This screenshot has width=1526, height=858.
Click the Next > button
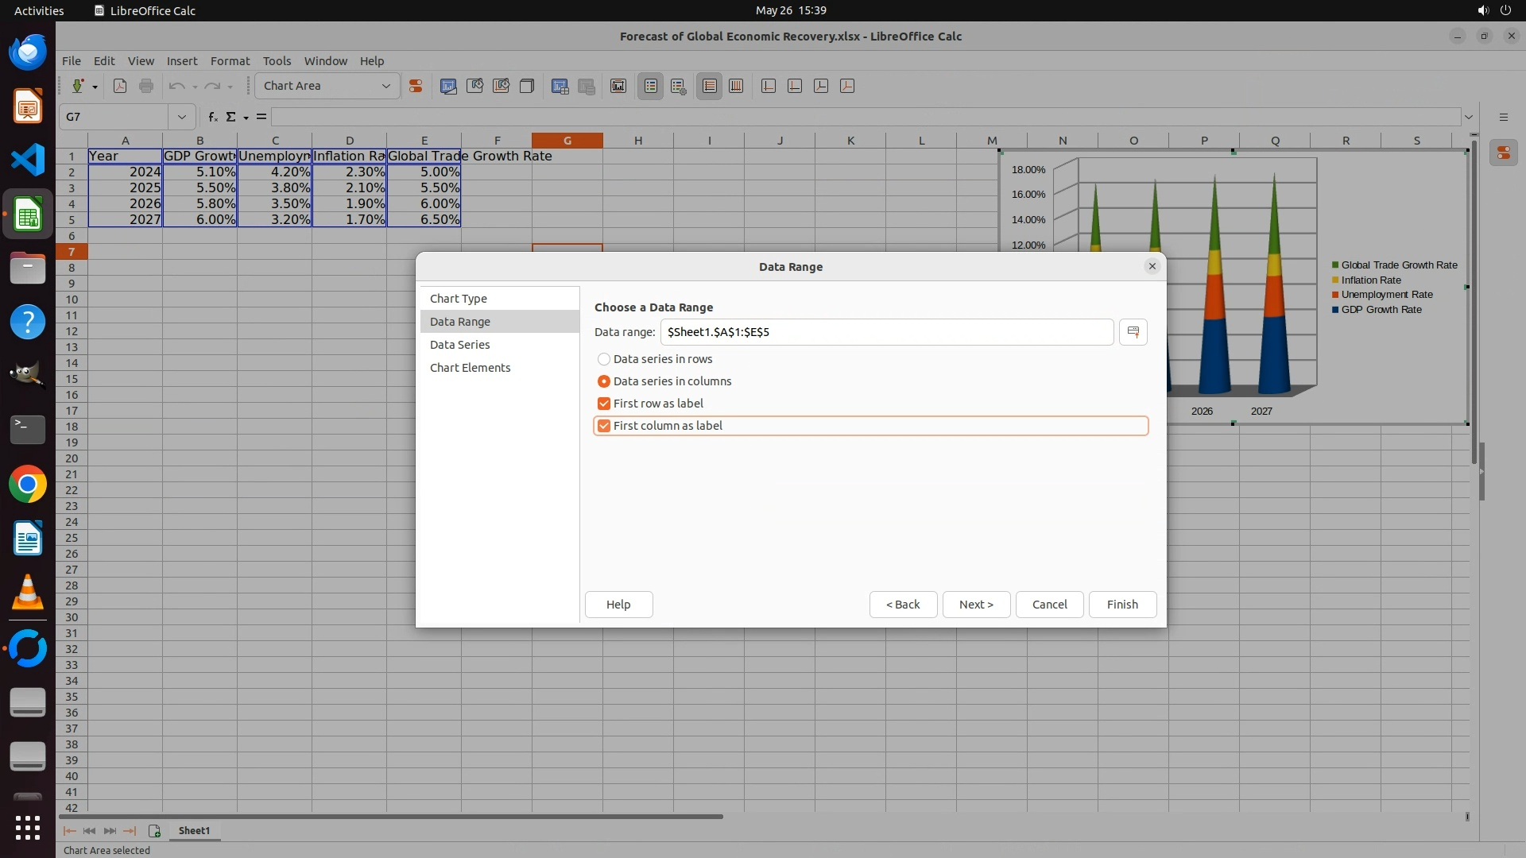click(975, 605)
